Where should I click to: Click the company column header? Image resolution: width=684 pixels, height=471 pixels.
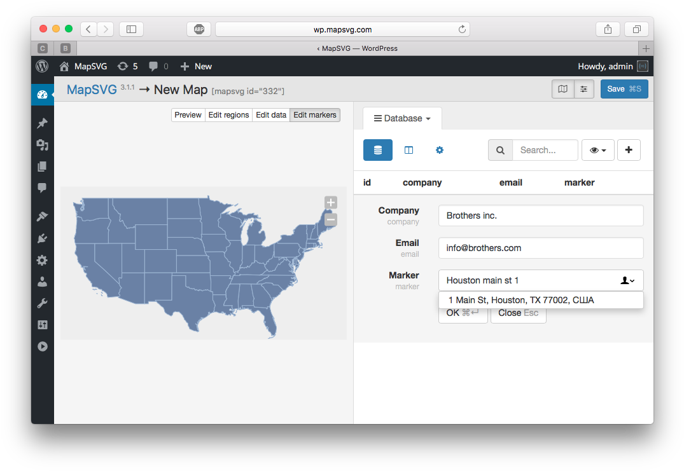(422, 182)
